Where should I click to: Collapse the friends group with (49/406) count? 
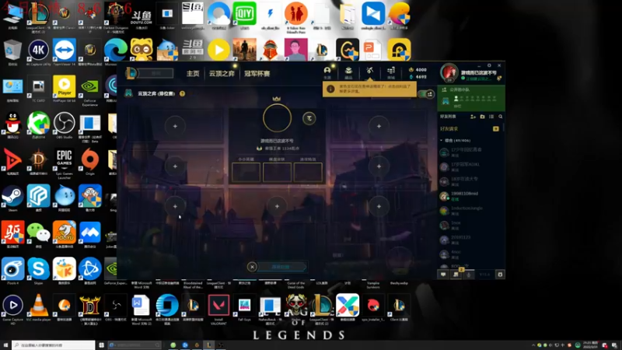pos(455,141)
